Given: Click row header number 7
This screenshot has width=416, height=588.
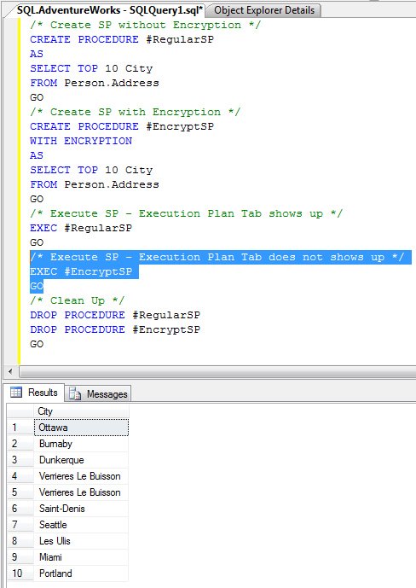Looking at the screenshot, I should coord(20,525).
